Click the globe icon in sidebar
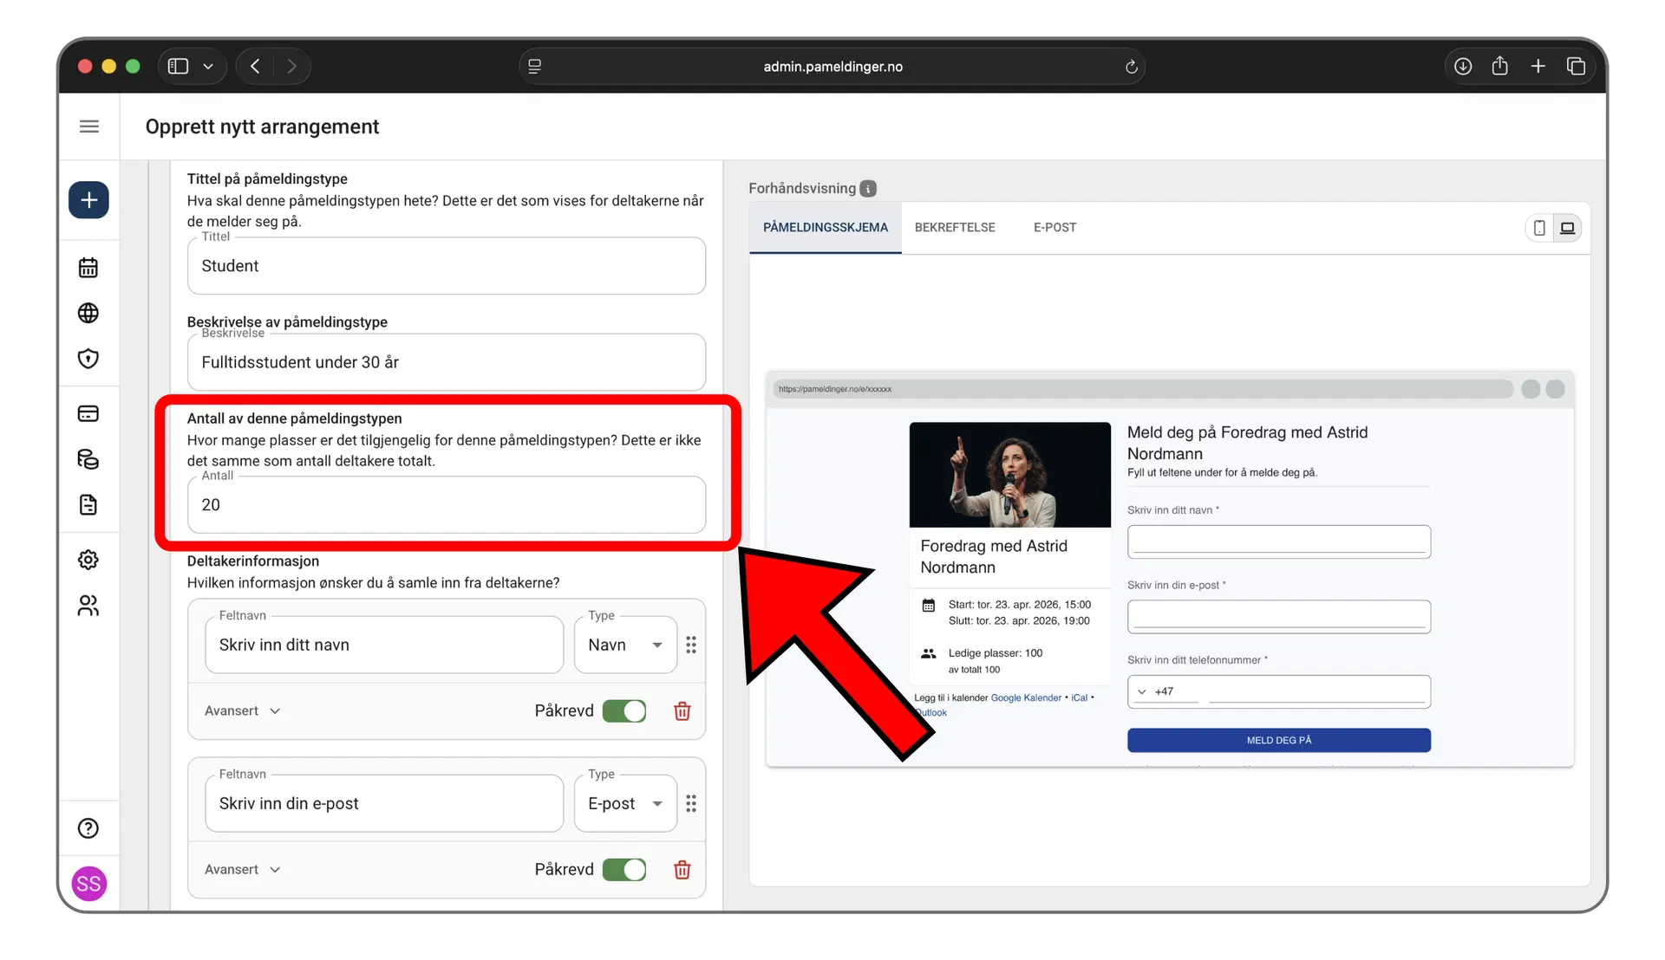This screenshot has height=960, width=1665. pyautogui.click(x=88, y=313)
